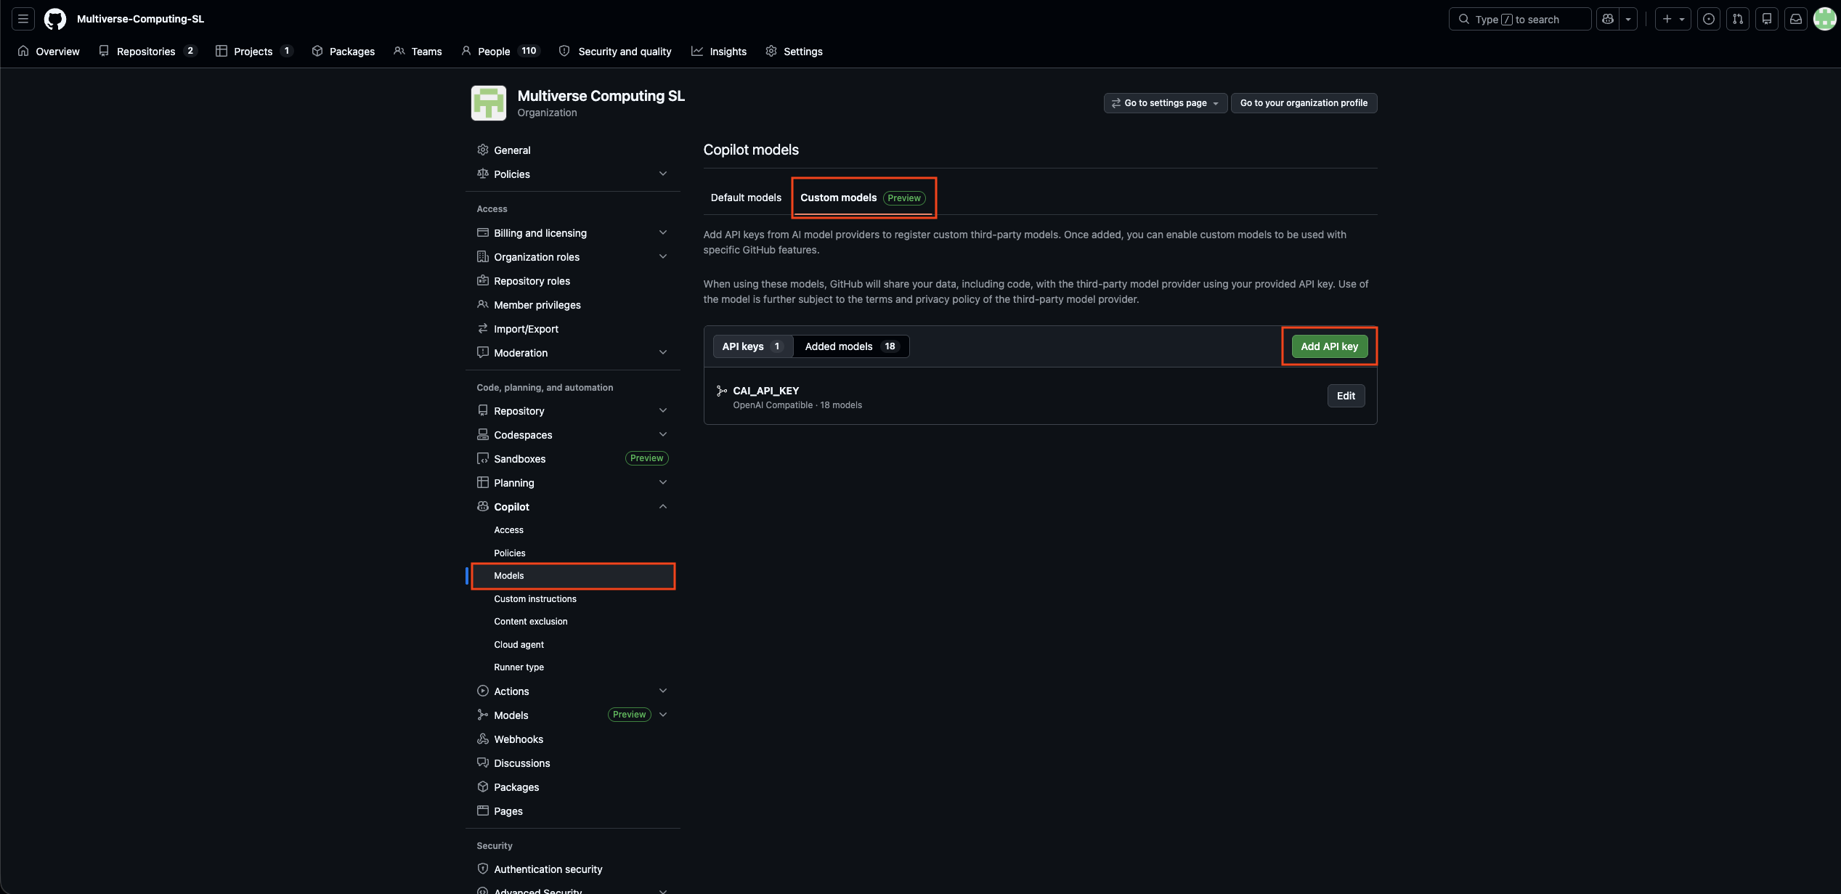This screenshot has height=894, width=1841.
Task: Select the Custom models tab
Action: [x=863, y=198]
